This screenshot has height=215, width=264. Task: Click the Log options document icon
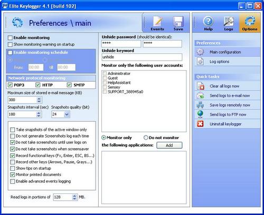[200, 62]
